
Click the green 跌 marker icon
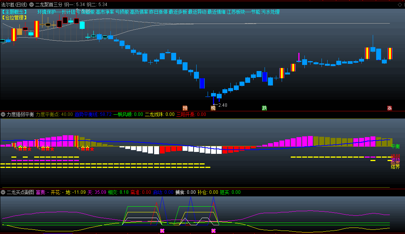click(264, 108)
